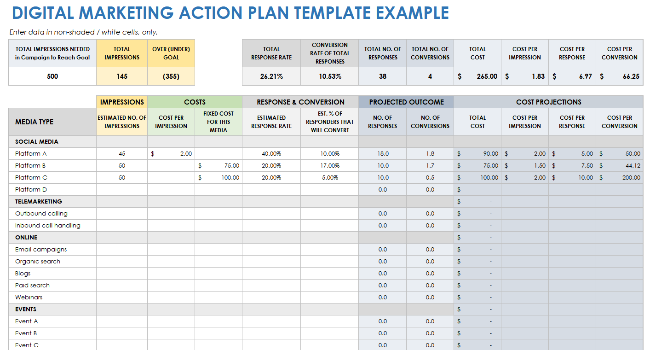Screen dimensions: 650x350
Task: Select the PROJECTED OUTCOME group header
Action: tap(406, 102)
